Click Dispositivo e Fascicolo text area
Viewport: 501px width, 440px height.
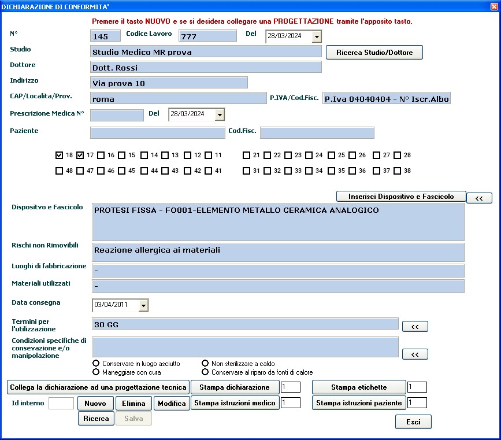click(278, 222)
